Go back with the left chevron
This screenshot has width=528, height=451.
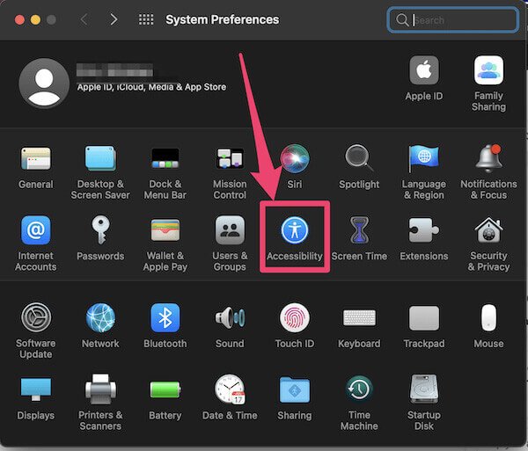click(84, 19)
